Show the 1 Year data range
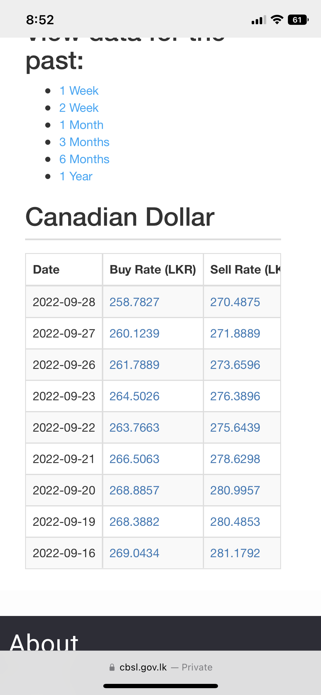 click(x=76, y=176)
